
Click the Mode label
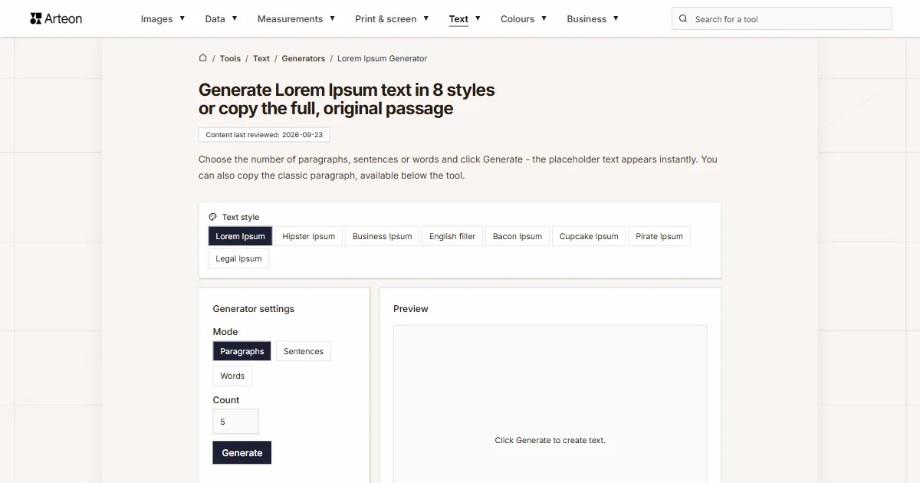tap(225, 332)
